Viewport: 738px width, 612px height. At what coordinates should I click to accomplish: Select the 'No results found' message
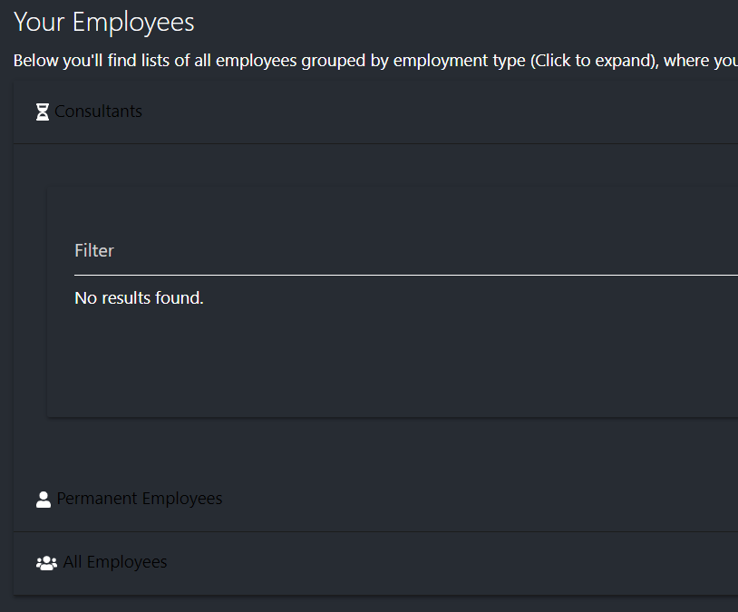click(139, 296)
